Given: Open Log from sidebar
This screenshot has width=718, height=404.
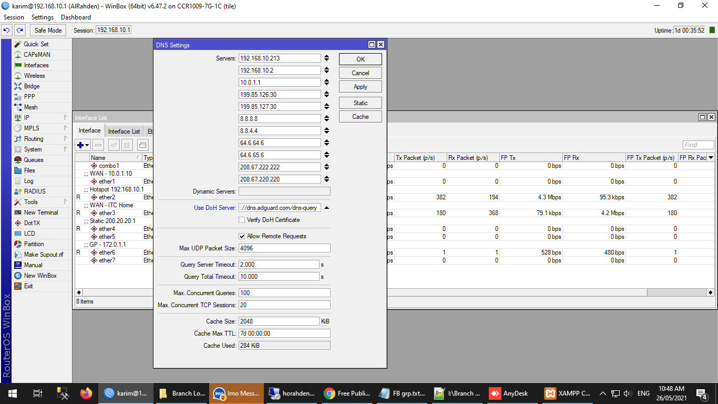Looking at the screenshot, I should (28, 181).
